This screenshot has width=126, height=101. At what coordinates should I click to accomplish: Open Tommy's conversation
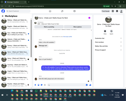(x=15, y=46)
